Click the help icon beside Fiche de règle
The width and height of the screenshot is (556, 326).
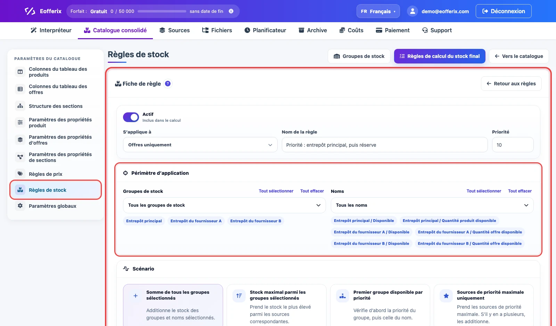pos(168,84)
